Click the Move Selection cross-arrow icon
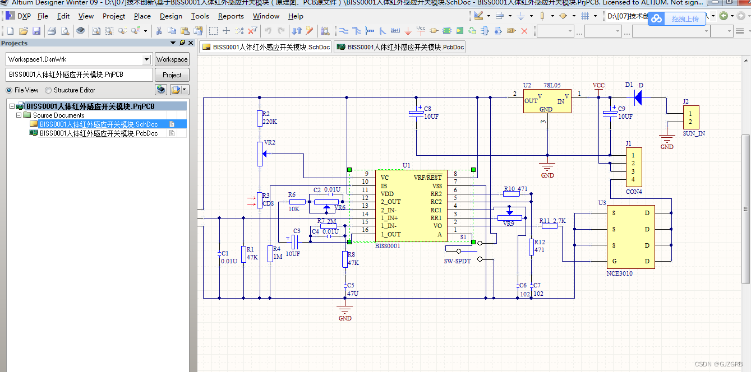This screenshot has height=372, width=751. click(226, 31)
